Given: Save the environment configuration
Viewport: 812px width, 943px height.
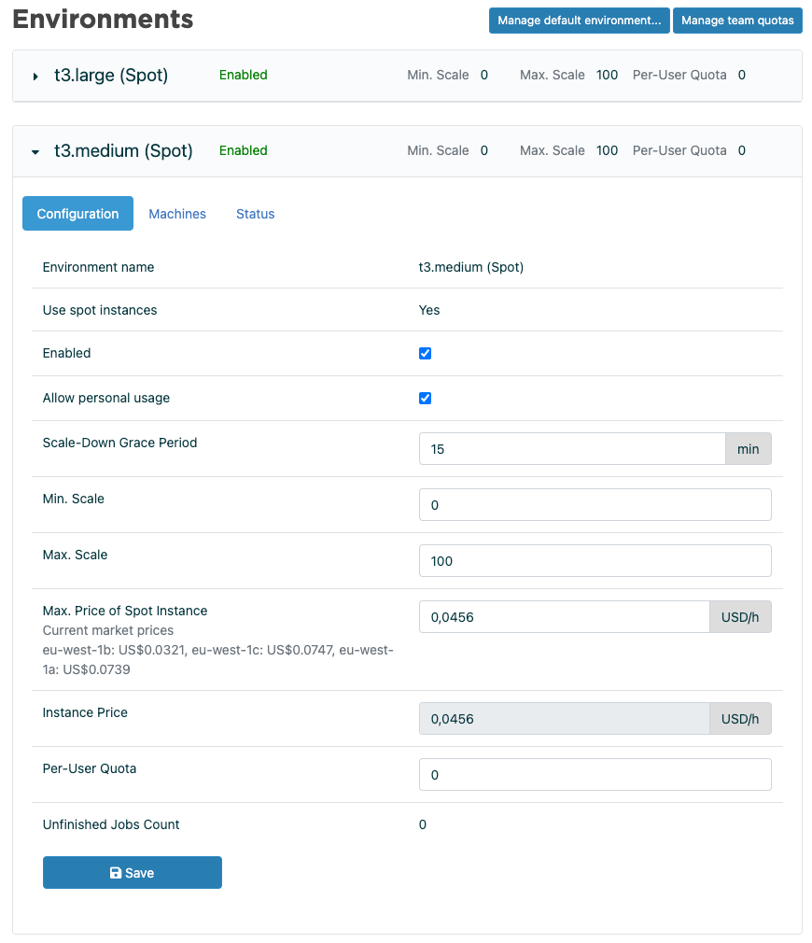Looking at the screenshot, I should tap(133, 873).
